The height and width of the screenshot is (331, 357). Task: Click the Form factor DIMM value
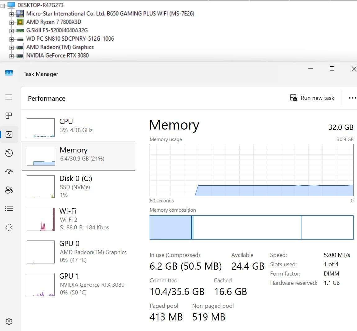click(332, 273)
